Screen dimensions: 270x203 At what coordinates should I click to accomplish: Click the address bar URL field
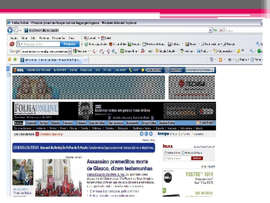click(116, 30)
